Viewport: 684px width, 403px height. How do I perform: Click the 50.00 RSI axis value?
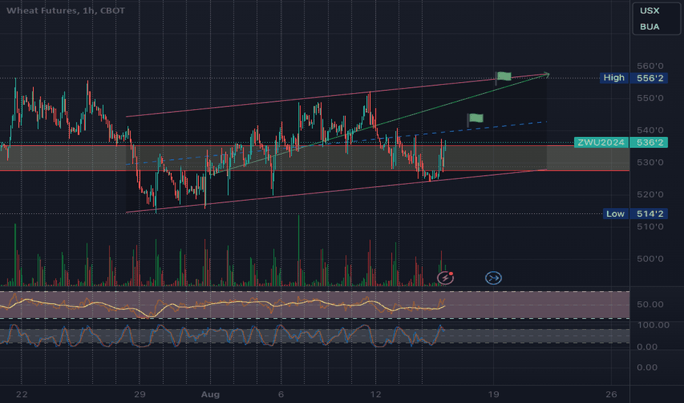(650, 305)
